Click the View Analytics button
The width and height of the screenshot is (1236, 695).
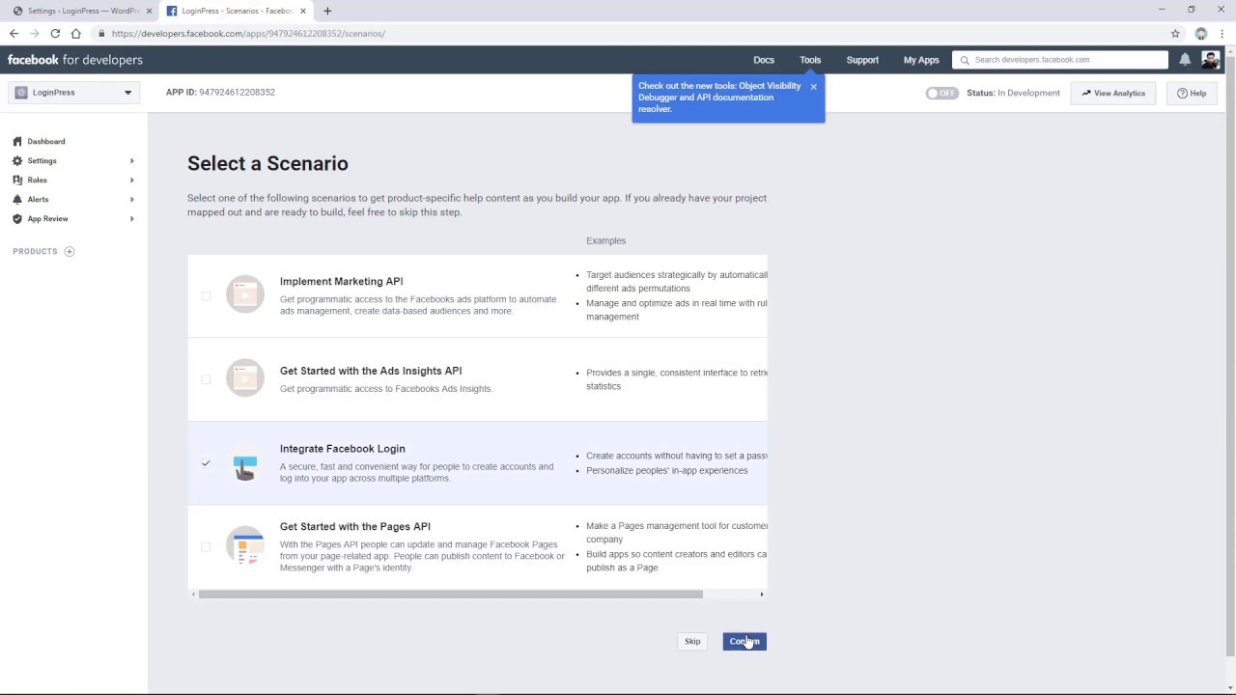[1113, 94]
